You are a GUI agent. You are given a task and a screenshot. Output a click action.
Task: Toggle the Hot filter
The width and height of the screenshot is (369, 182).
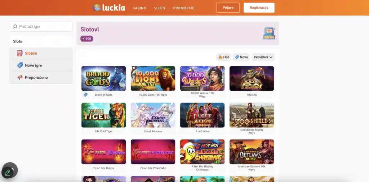(x=223, y=57)
